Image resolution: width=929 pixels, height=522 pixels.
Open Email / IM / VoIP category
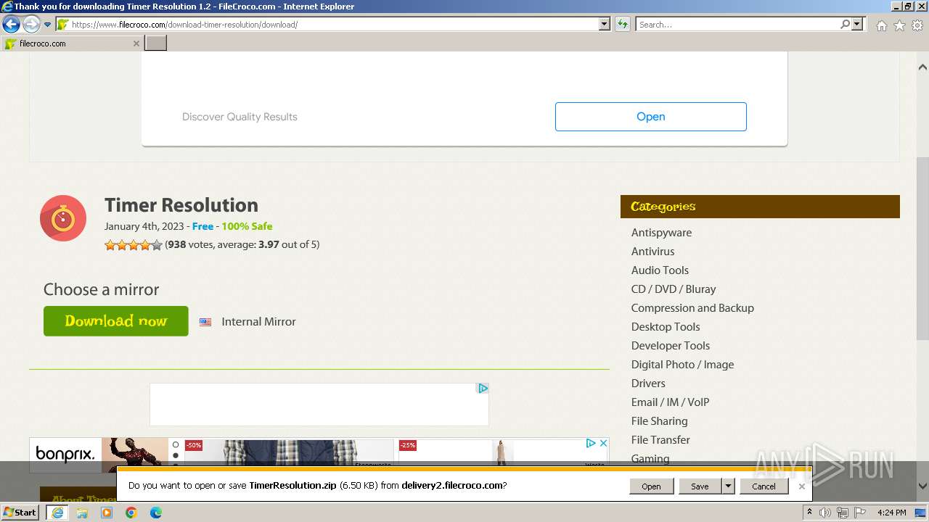pos(670,402)
